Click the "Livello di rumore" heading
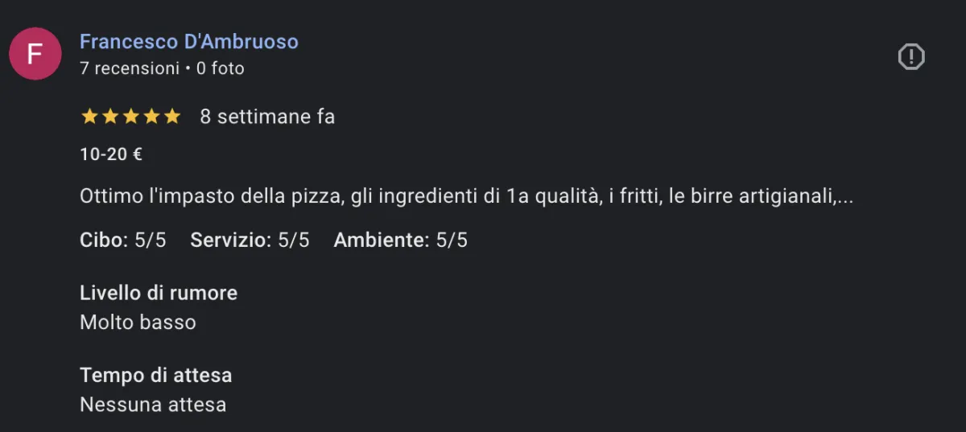The width and height of the screenshot is (966, 432). point(159,293)
